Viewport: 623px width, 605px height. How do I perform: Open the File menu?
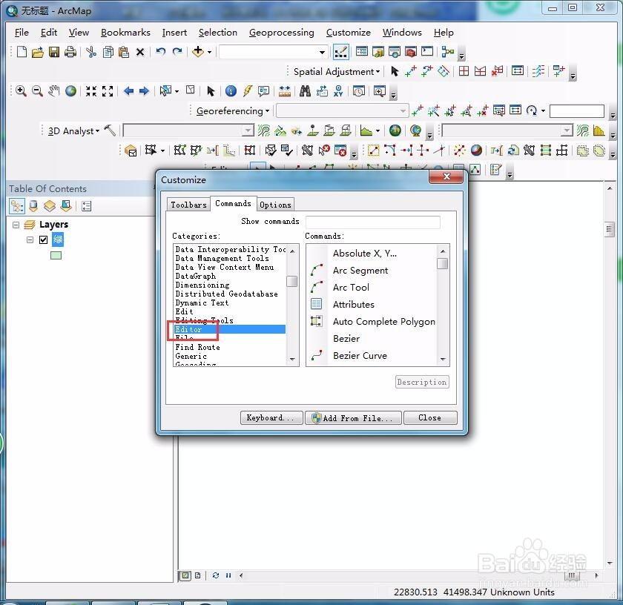pyautogui.click(x=22, y=32)
